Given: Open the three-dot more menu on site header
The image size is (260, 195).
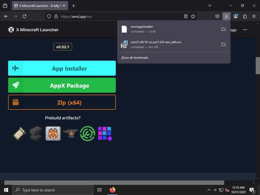Looking at the screenshot, I should click(x=245, y=30).
